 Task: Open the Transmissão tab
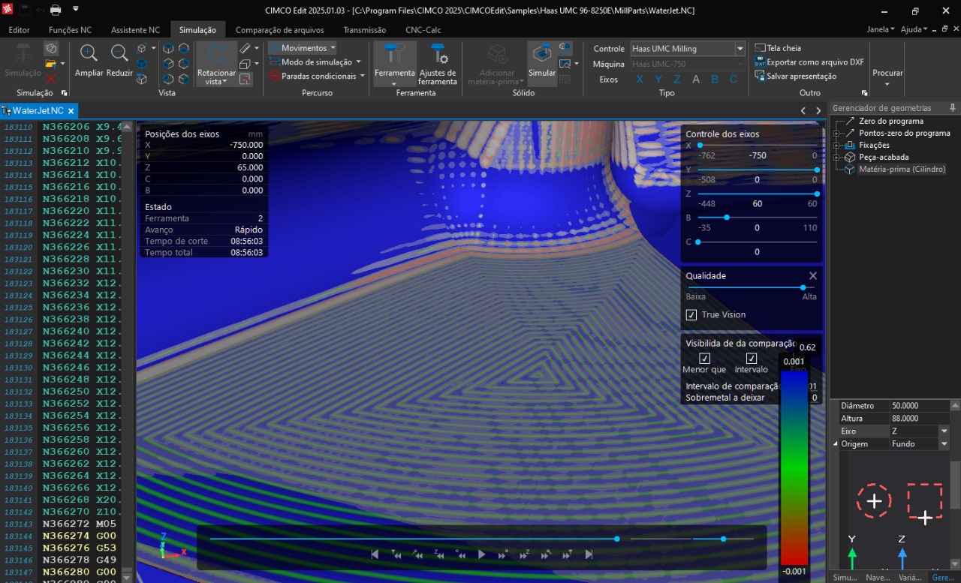[x=365, y=30]
